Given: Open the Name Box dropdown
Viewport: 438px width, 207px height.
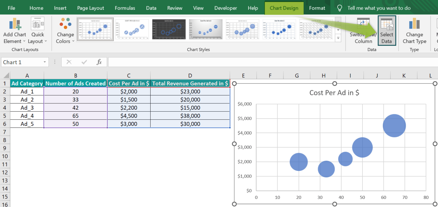Looking at the screenshot, I should coord(44,62).
